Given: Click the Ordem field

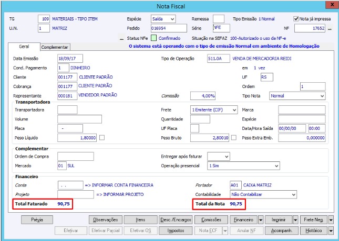Looking at the screenshot, I should (x=313, y=86).
